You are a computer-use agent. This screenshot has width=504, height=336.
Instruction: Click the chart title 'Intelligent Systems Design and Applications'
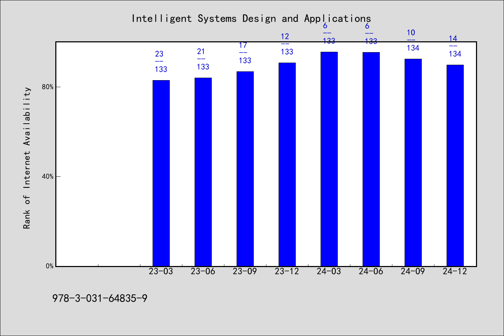[251, 18]
